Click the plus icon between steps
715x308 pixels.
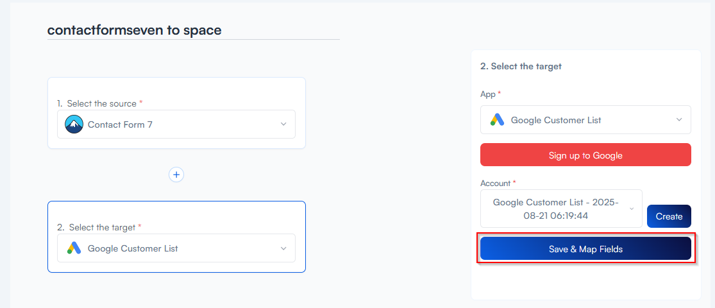(x=176, y=175)
